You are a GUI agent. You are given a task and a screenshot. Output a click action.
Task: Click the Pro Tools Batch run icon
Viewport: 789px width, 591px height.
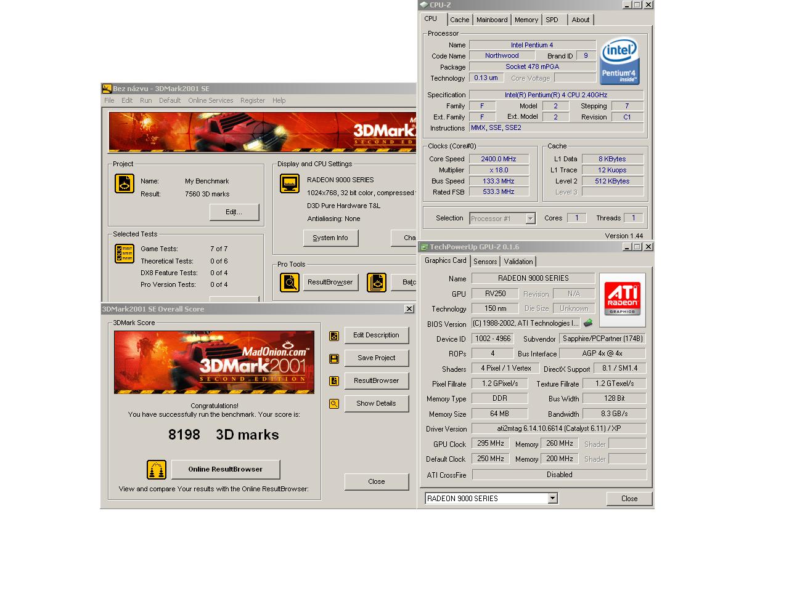(x=377, y=283)
